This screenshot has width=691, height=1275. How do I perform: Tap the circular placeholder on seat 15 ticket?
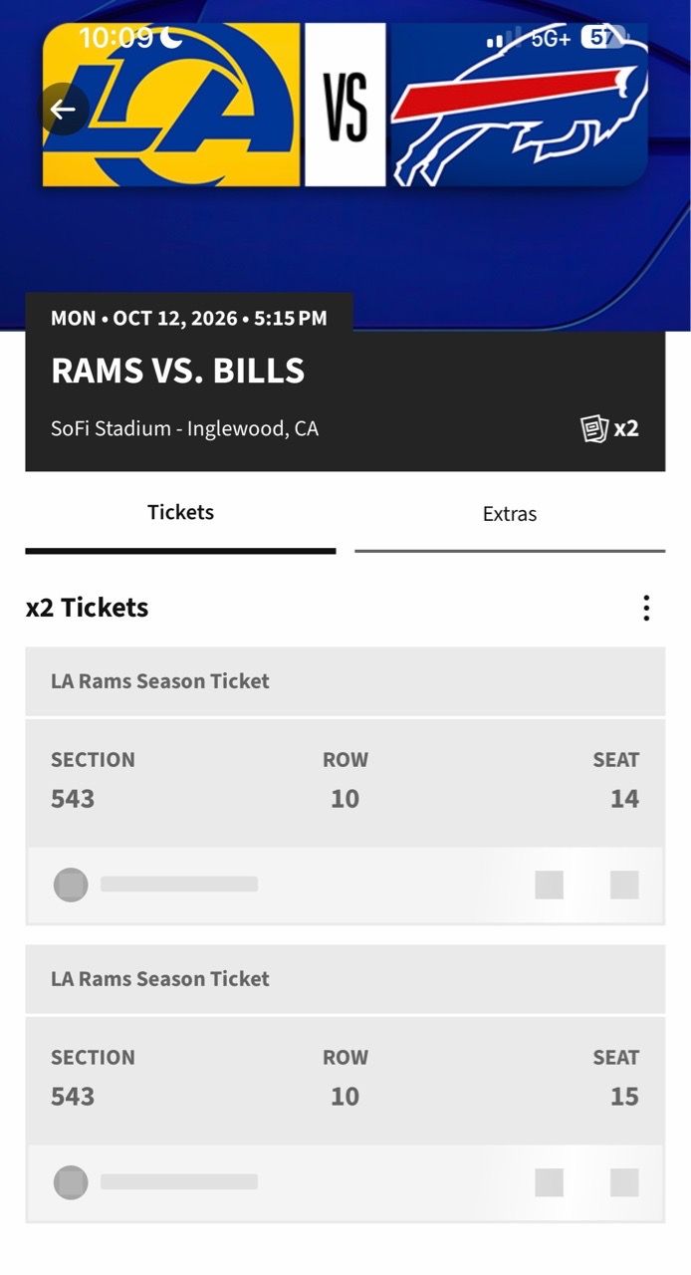71,1182
